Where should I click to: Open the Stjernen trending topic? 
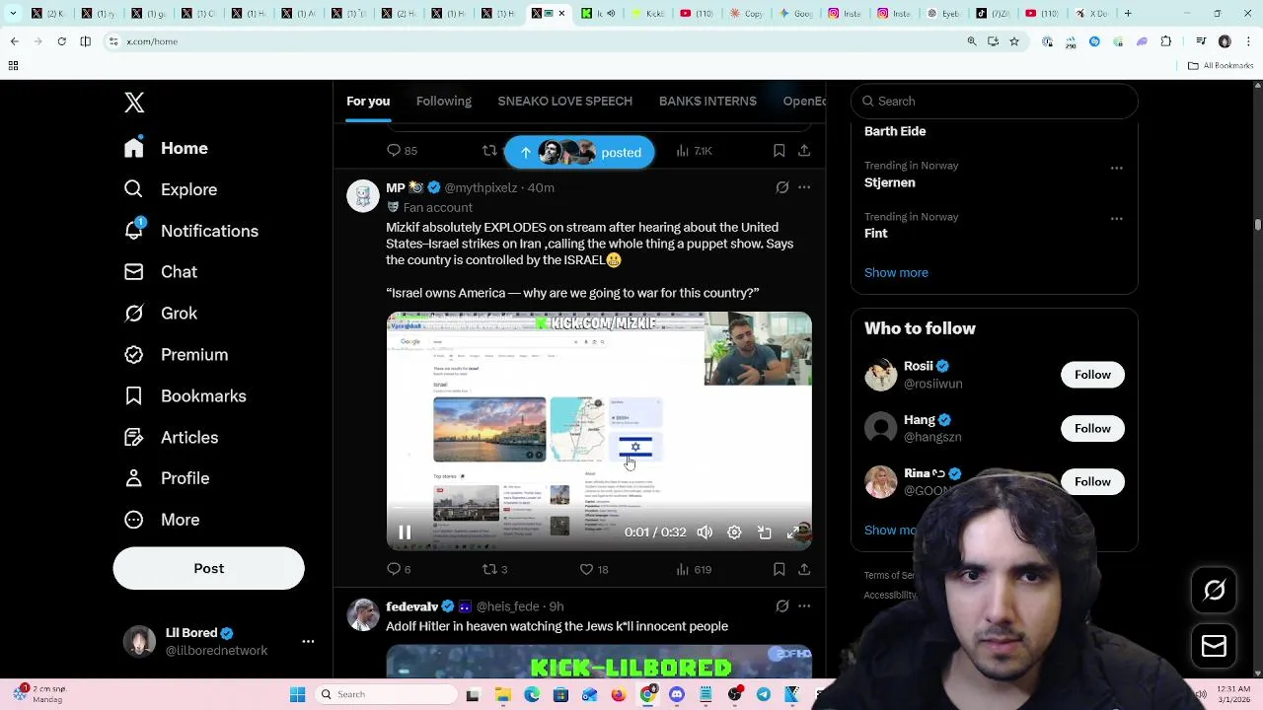890,182
